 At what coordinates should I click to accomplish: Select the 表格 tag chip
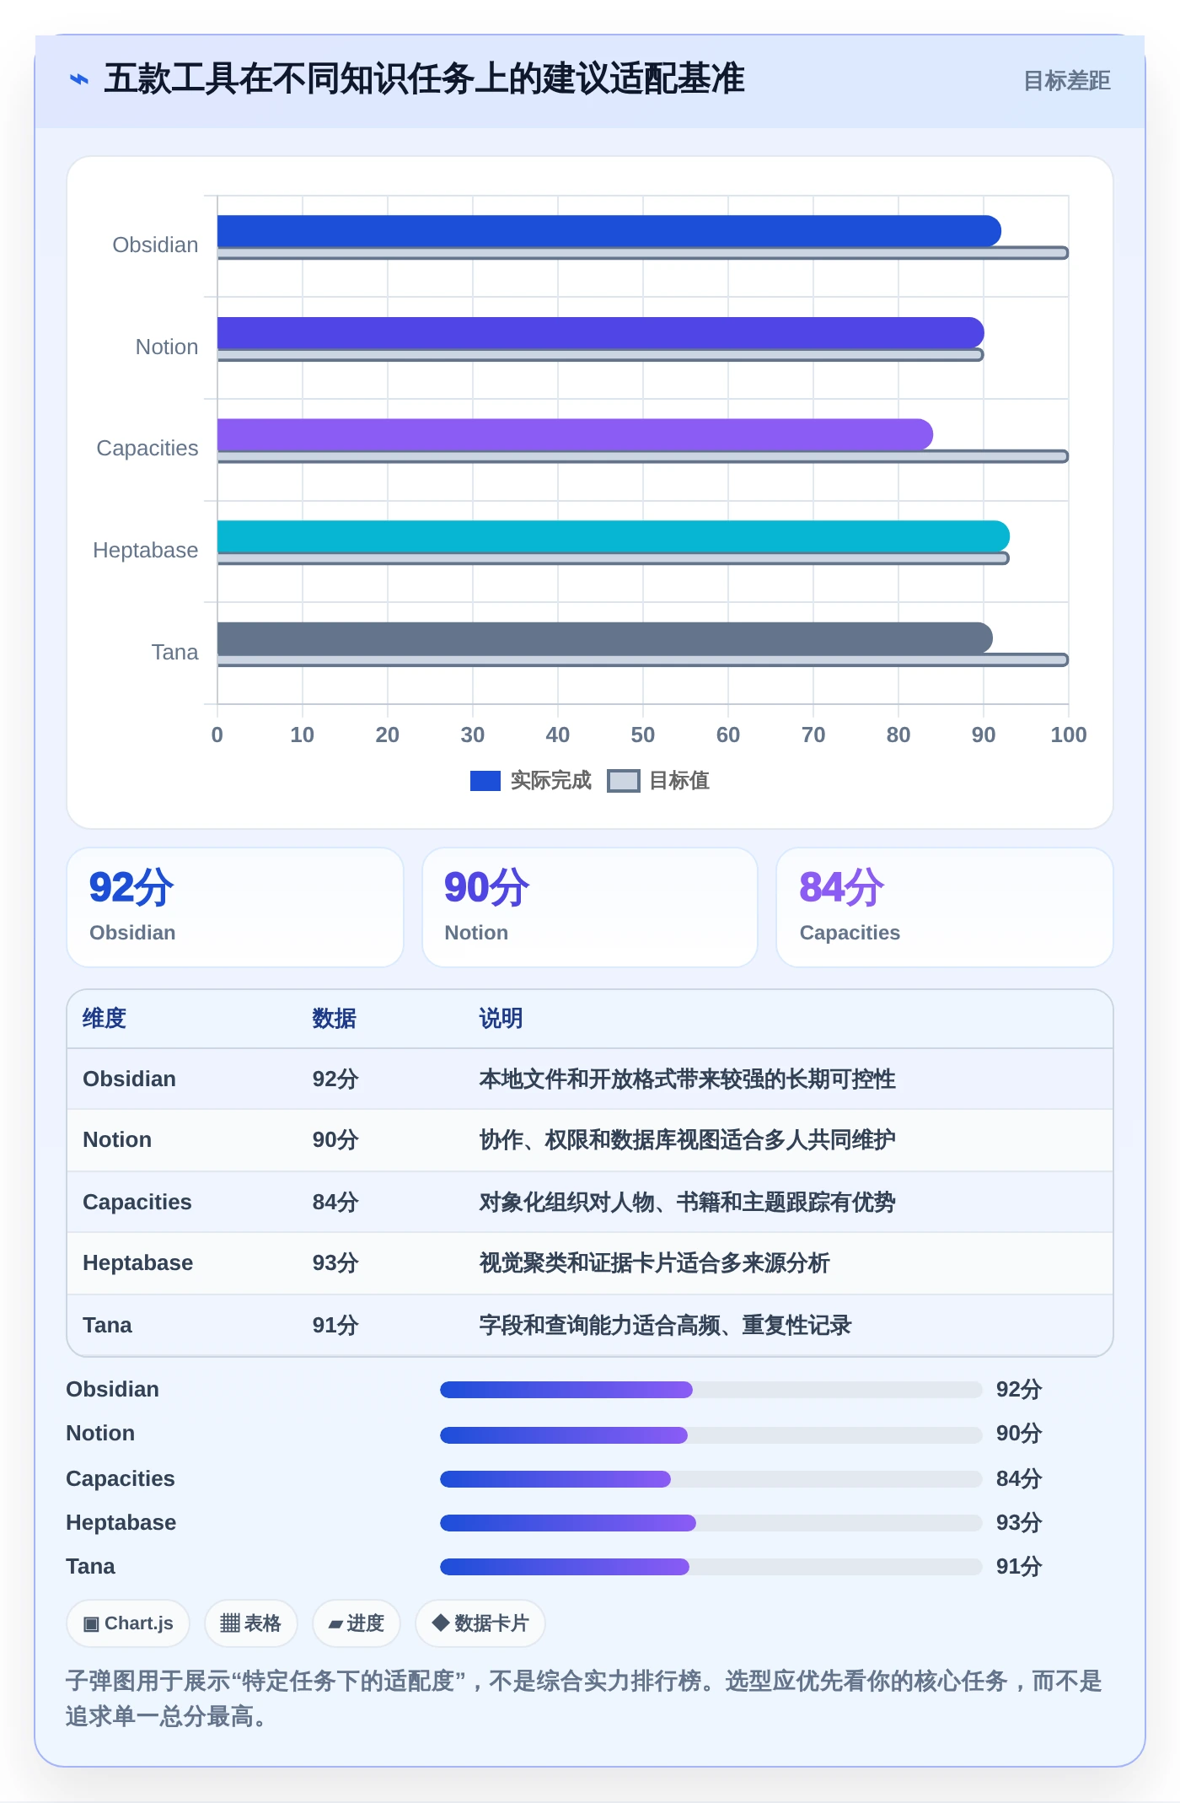click(x=250, y=1623)
